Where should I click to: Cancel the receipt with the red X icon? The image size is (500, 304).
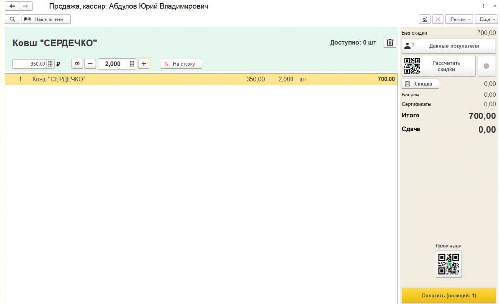point(438,19)
